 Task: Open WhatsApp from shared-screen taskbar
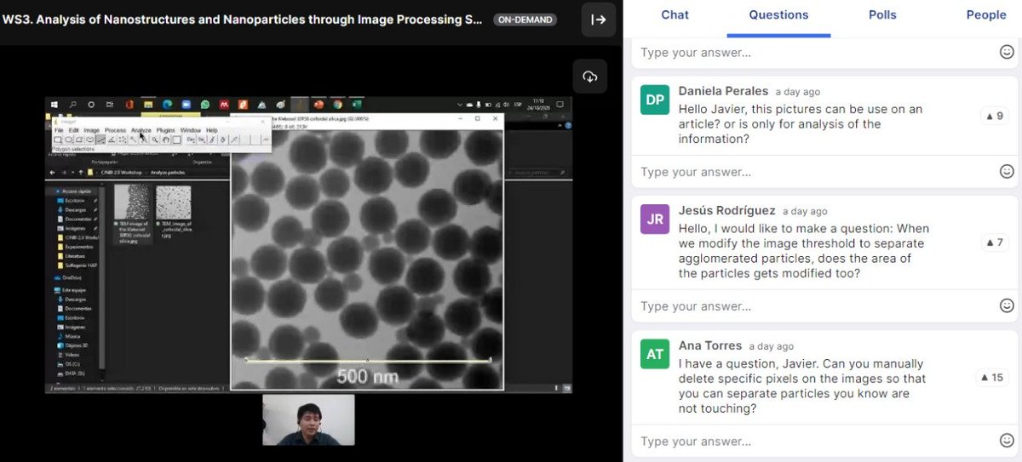point(205,105)
